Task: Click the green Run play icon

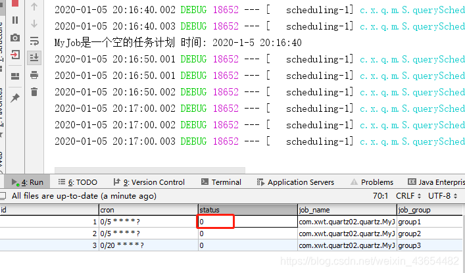Action: pos(15,182)
